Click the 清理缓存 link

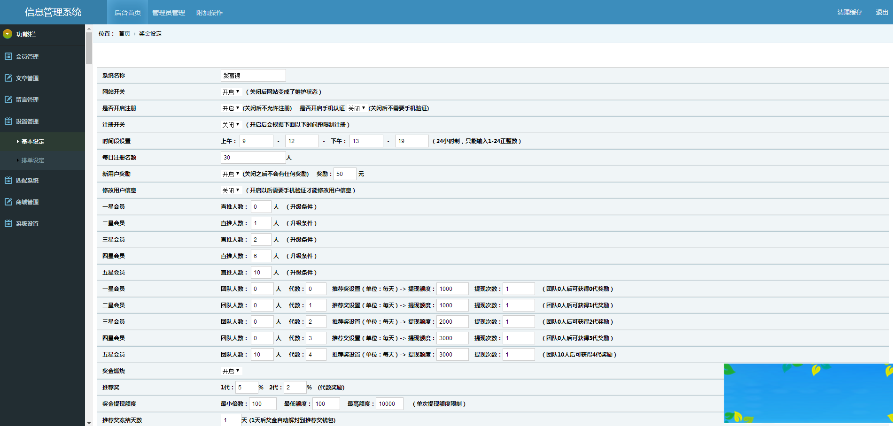click(849, 12)
